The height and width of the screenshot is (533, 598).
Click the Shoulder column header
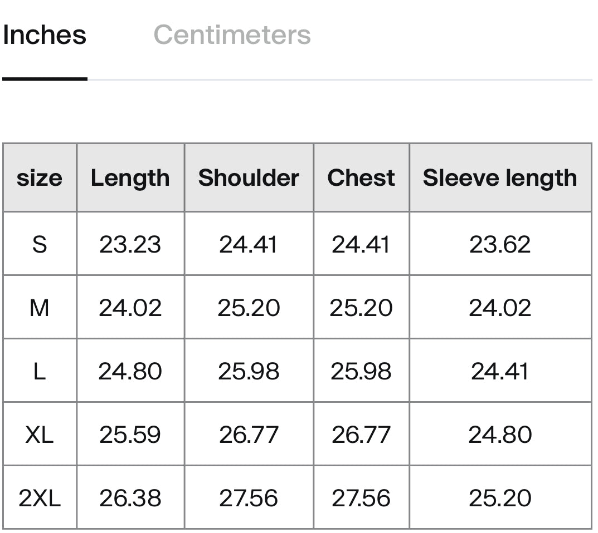tap(249, 178)
